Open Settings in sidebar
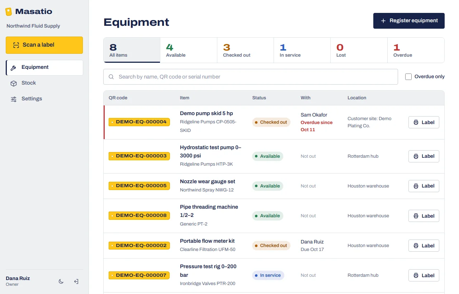The height and width of the screenshot is (294, 459). click(x=44, y=99)
